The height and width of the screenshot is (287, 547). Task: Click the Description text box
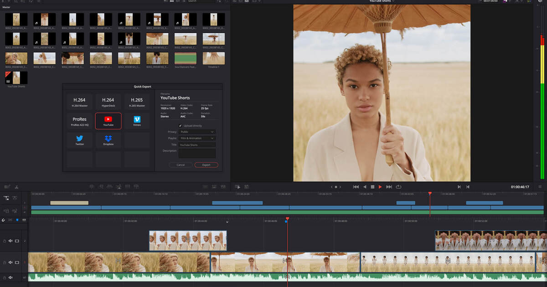click(x=197, y=153)
